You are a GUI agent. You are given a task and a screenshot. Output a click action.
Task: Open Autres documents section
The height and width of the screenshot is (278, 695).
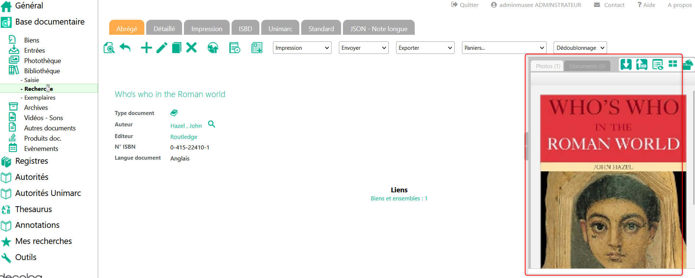(x=50, y=128)
